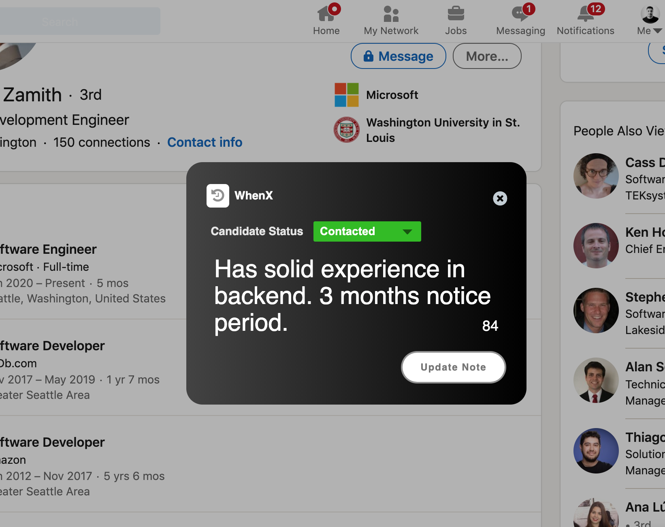Open Ana Lú profile photo
Screen dimensions: 665x527
596,513
